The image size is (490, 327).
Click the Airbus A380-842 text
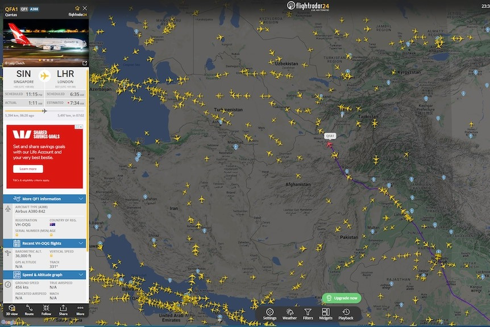30,212
